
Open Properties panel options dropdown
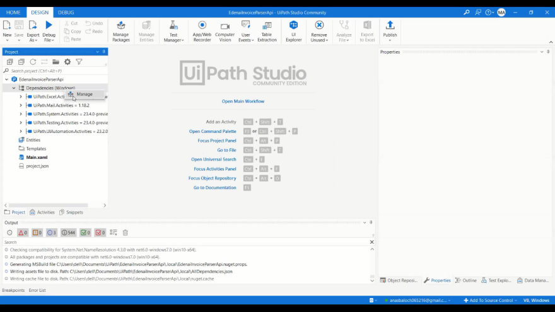(542, 52)
